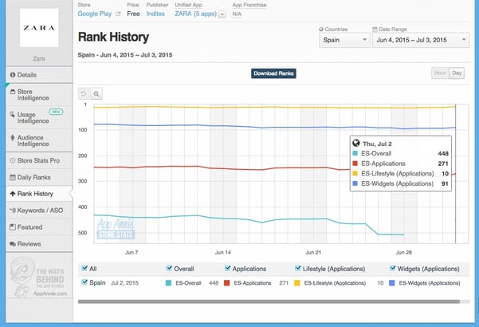This screenshot has height=327, width=479.
Task: Select Audience Intelligence sidebar item
Action: [x=37, y=140]
